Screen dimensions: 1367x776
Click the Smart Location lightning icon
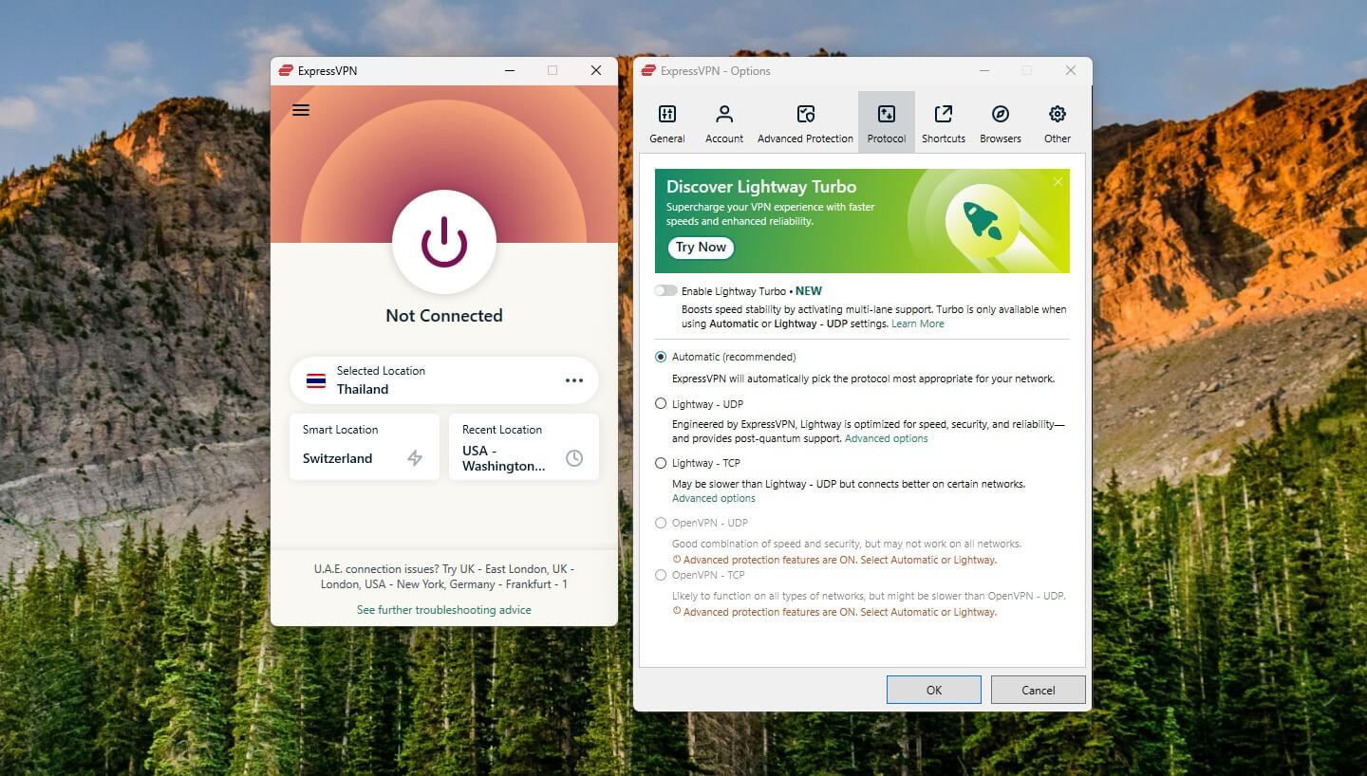[x=415, y=458]
